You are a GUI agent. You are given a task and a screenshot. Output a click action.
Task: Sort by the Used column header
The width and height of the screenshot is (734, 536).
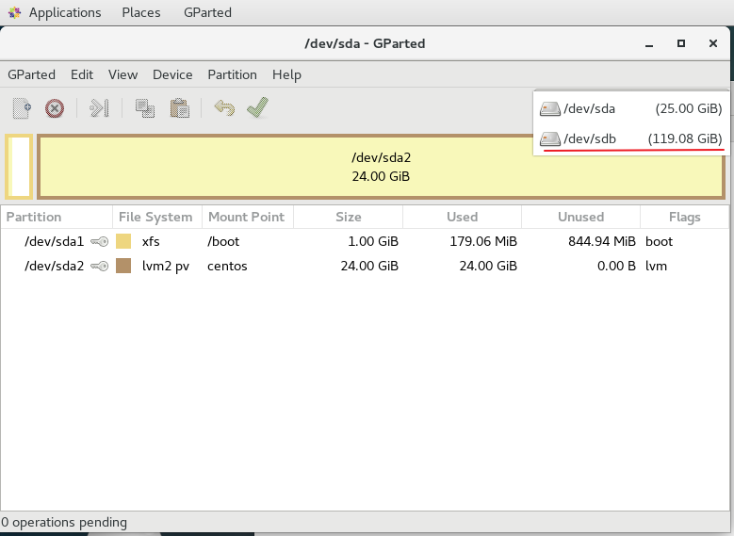pos(462,217)
